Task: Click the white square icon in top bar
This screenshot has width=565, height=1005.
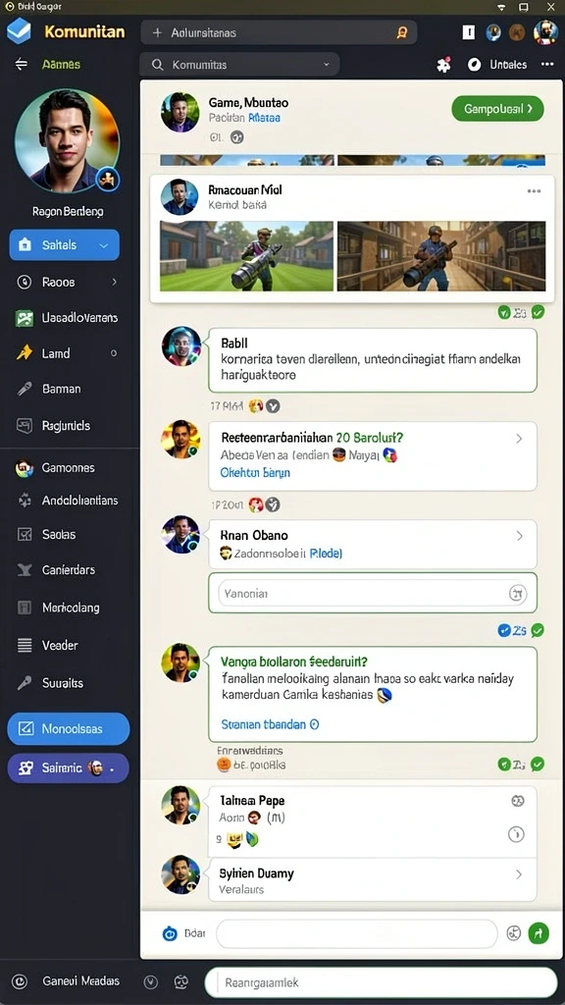Action: (468, 32)
